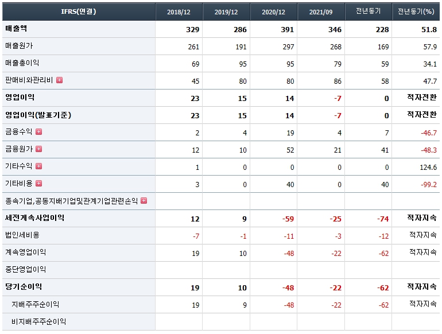
Task: Select the 지배주주순이익 row label
Action: (x=35, y=304)
